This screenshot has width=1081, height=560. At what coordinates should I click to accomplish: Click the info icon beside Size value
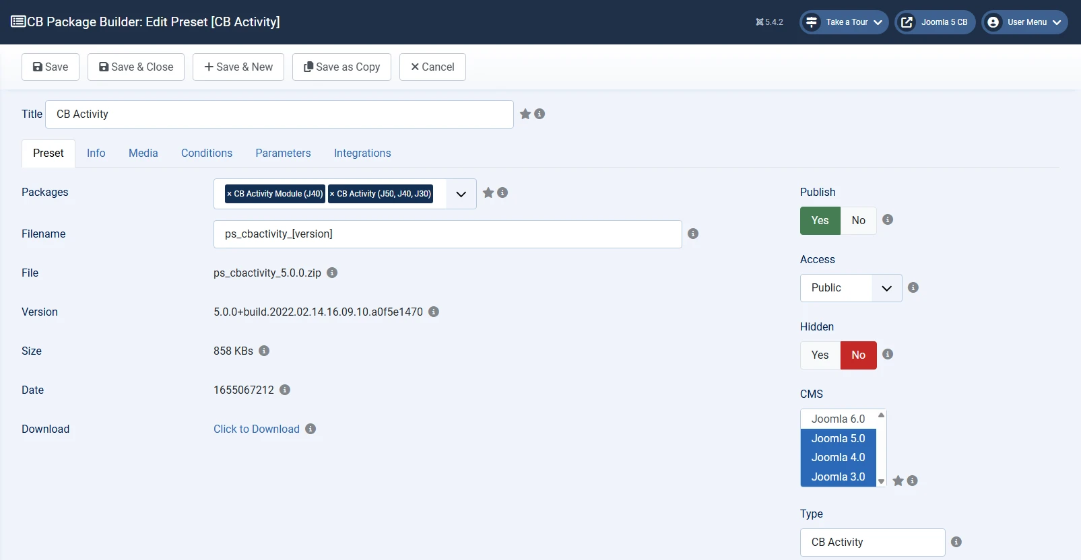(264, 351)
